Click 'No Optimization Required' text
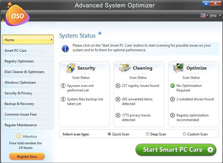This screenshot has width=223, height=163. coord(189,88)
